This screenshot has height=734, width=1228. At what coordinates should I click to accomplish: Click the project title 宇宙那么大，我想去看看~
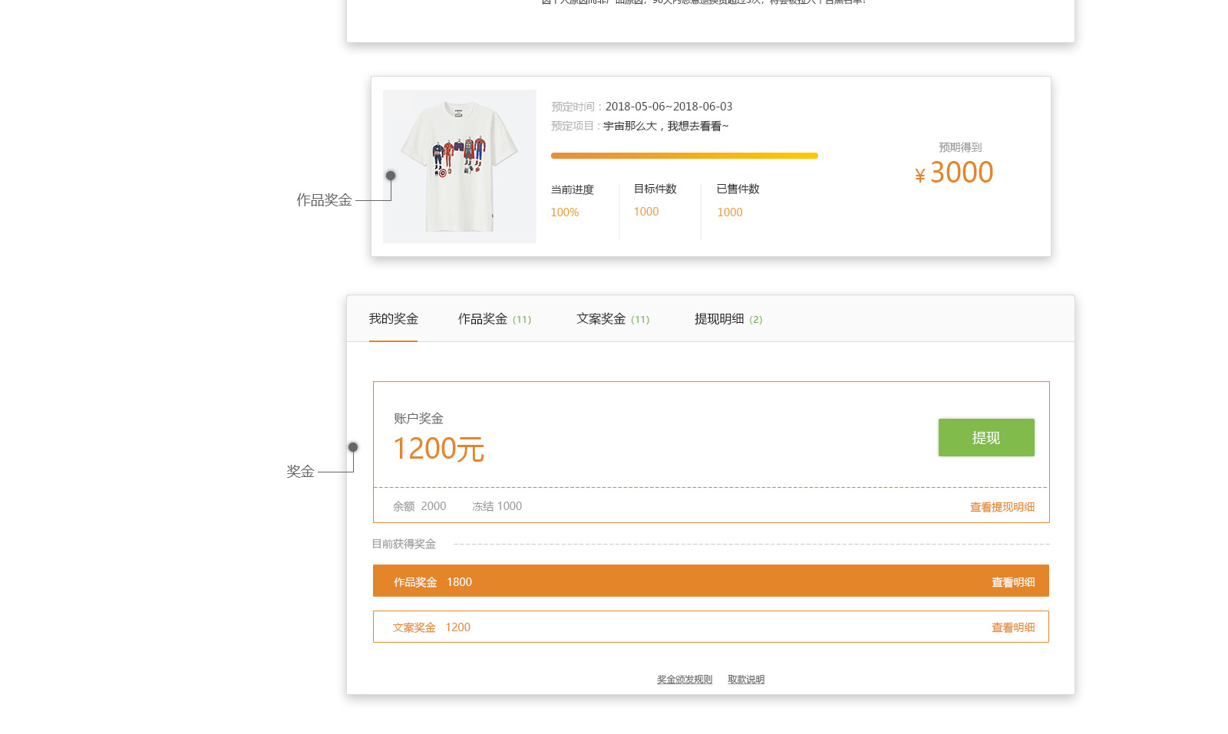(x=665, y=126)
